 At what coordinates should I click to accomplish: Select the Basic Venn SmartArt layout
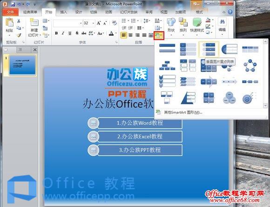(x=229, y=98)
